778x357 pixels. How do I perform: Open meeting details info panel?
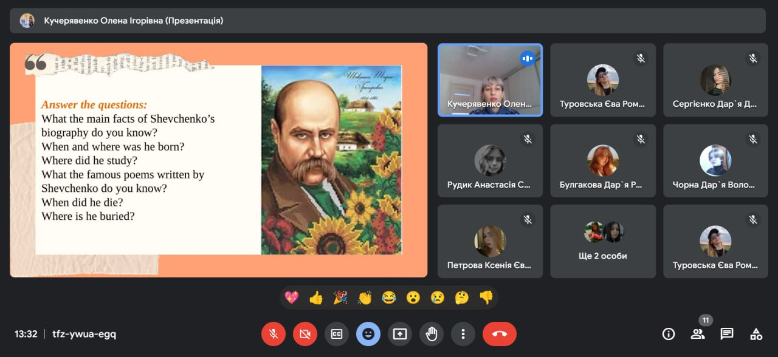click(x=669, y=334)
